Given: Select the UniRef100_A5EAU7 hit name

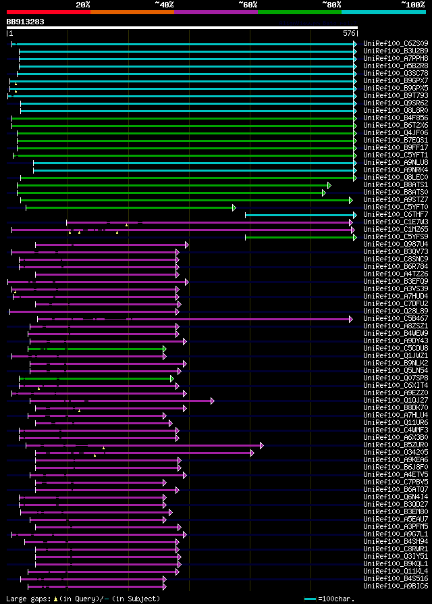Looking at the screenshot, I should click(396, 520).
